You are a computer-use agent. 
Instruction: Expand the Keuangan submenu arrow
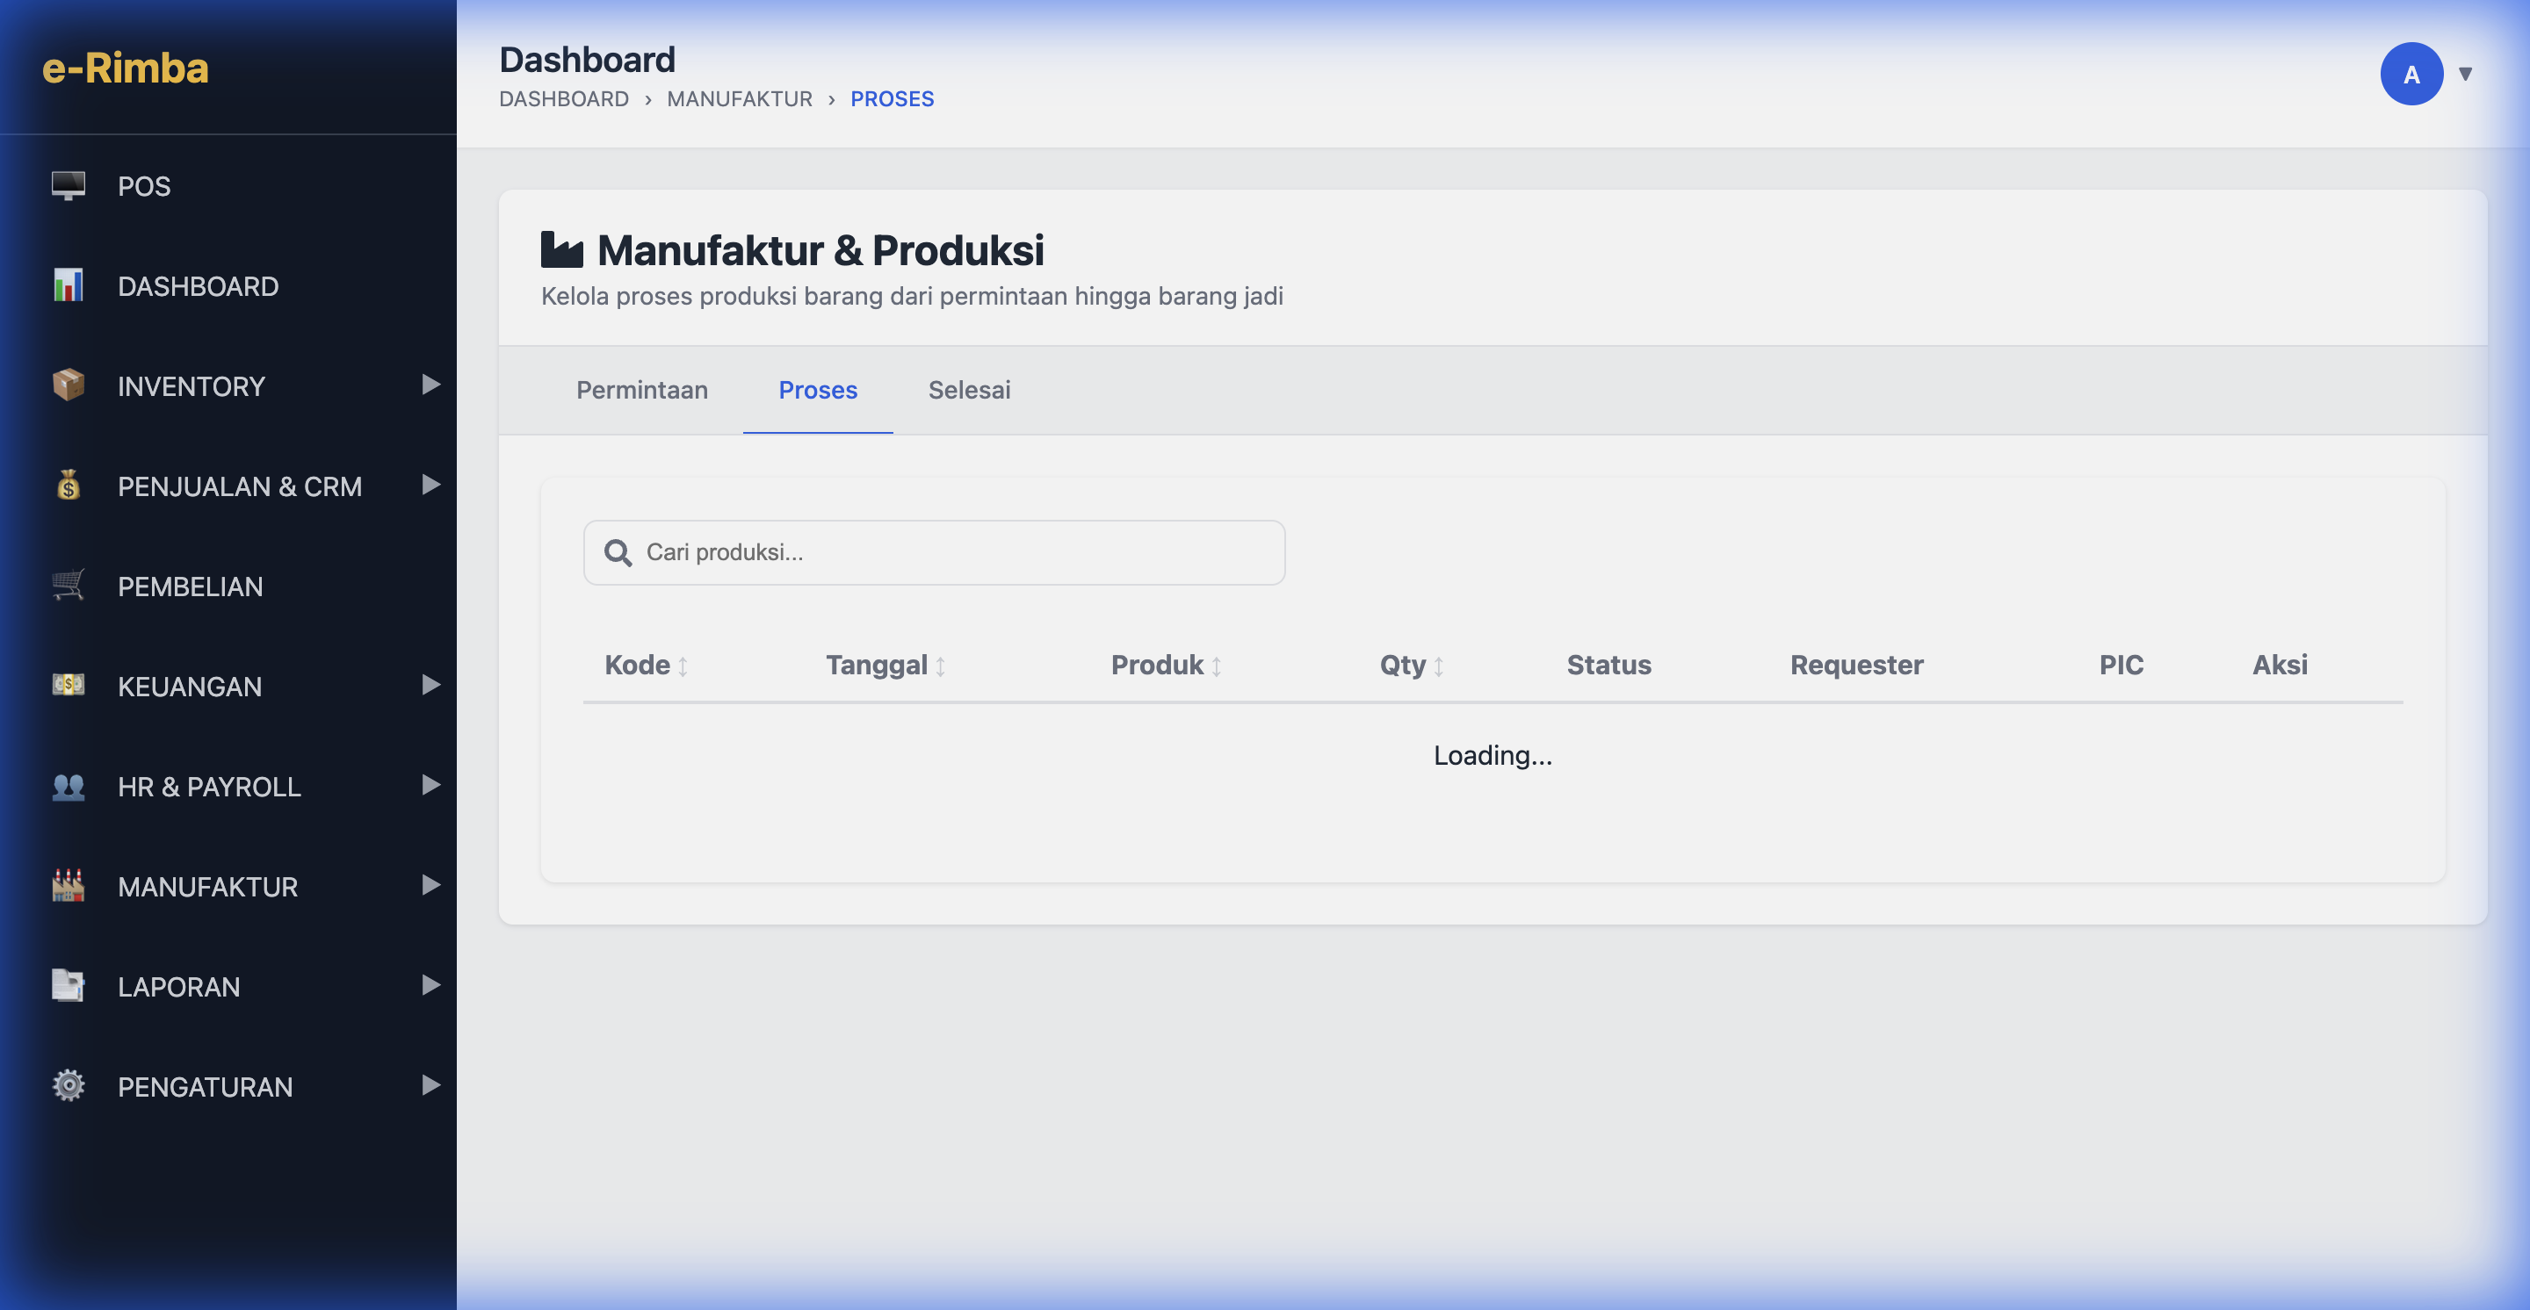tap(430, 685)
